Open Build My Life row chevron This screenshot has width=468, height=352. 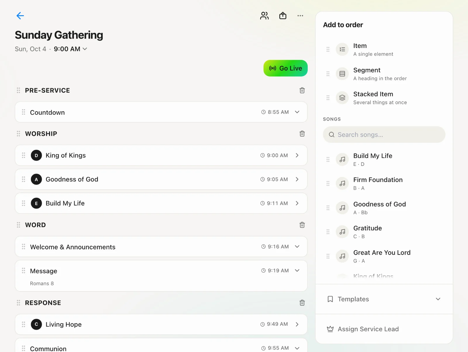click(x=297, y=203)
